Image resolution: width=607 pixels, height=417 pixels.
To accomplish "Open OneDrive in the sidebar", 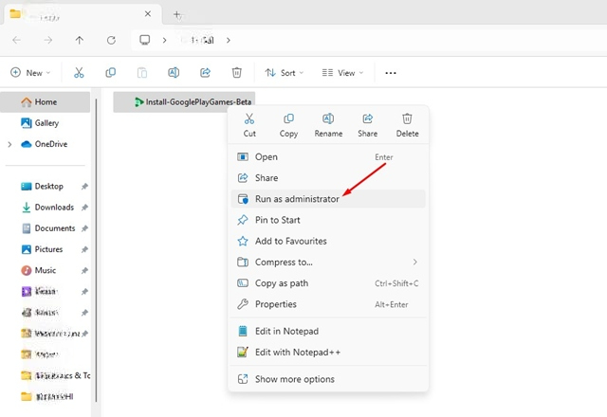I will [46, 144].
